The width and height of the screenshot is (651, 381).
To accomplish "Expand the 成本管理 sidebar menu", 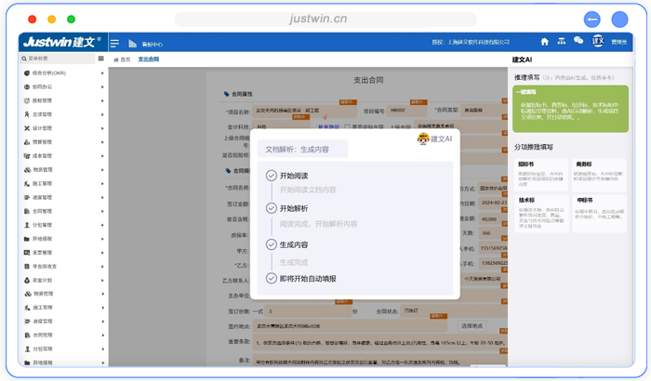I will (61, 155).
